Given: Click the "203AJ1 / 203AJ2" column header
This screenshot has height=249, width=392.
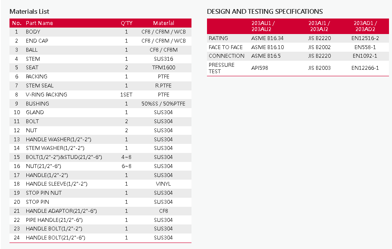Looking at the screenshot, I should [x=319, y=26].
